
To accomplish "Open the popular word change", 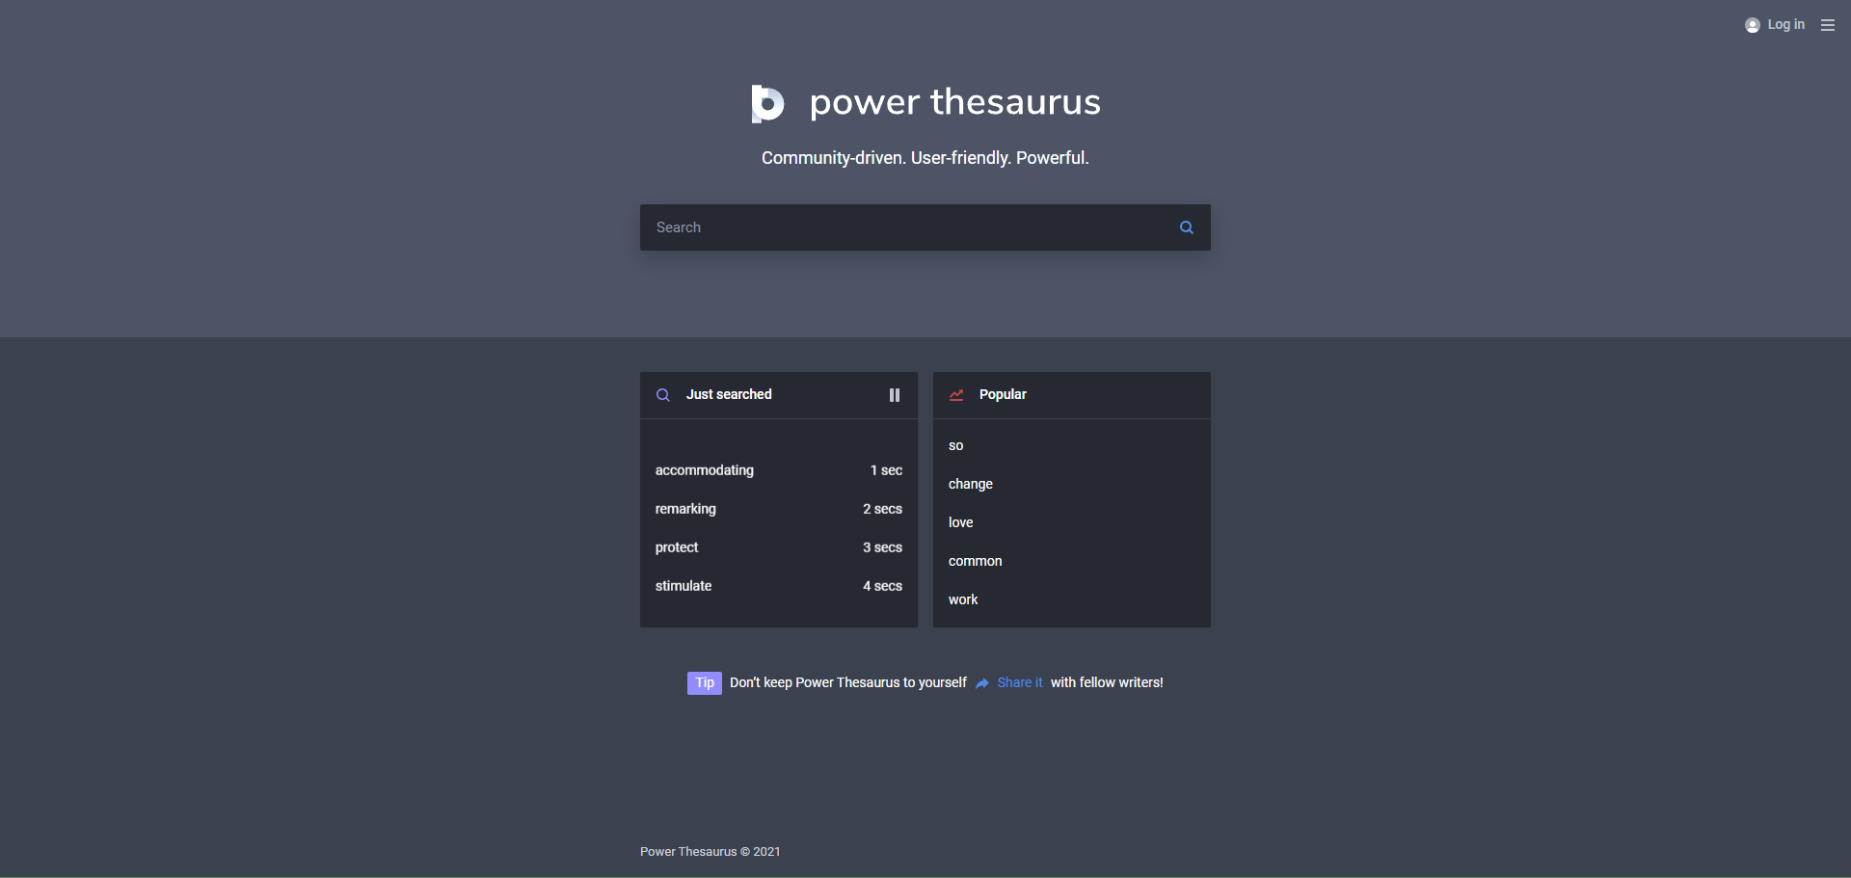I will tap(971, 484).
